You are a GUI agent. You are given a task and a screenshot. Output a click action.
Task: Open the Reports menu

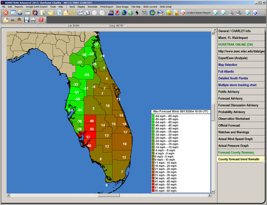pos(19,7)
